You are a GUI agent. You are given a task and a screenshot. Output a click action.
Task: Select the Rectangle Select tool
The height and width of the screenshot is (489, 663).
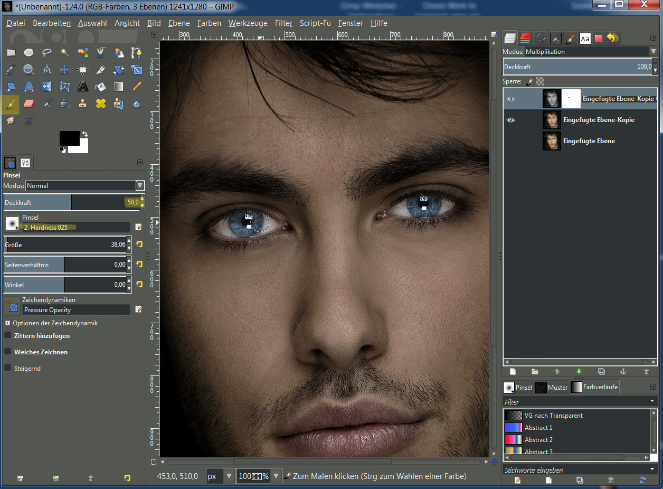click(x=11, y=52)
